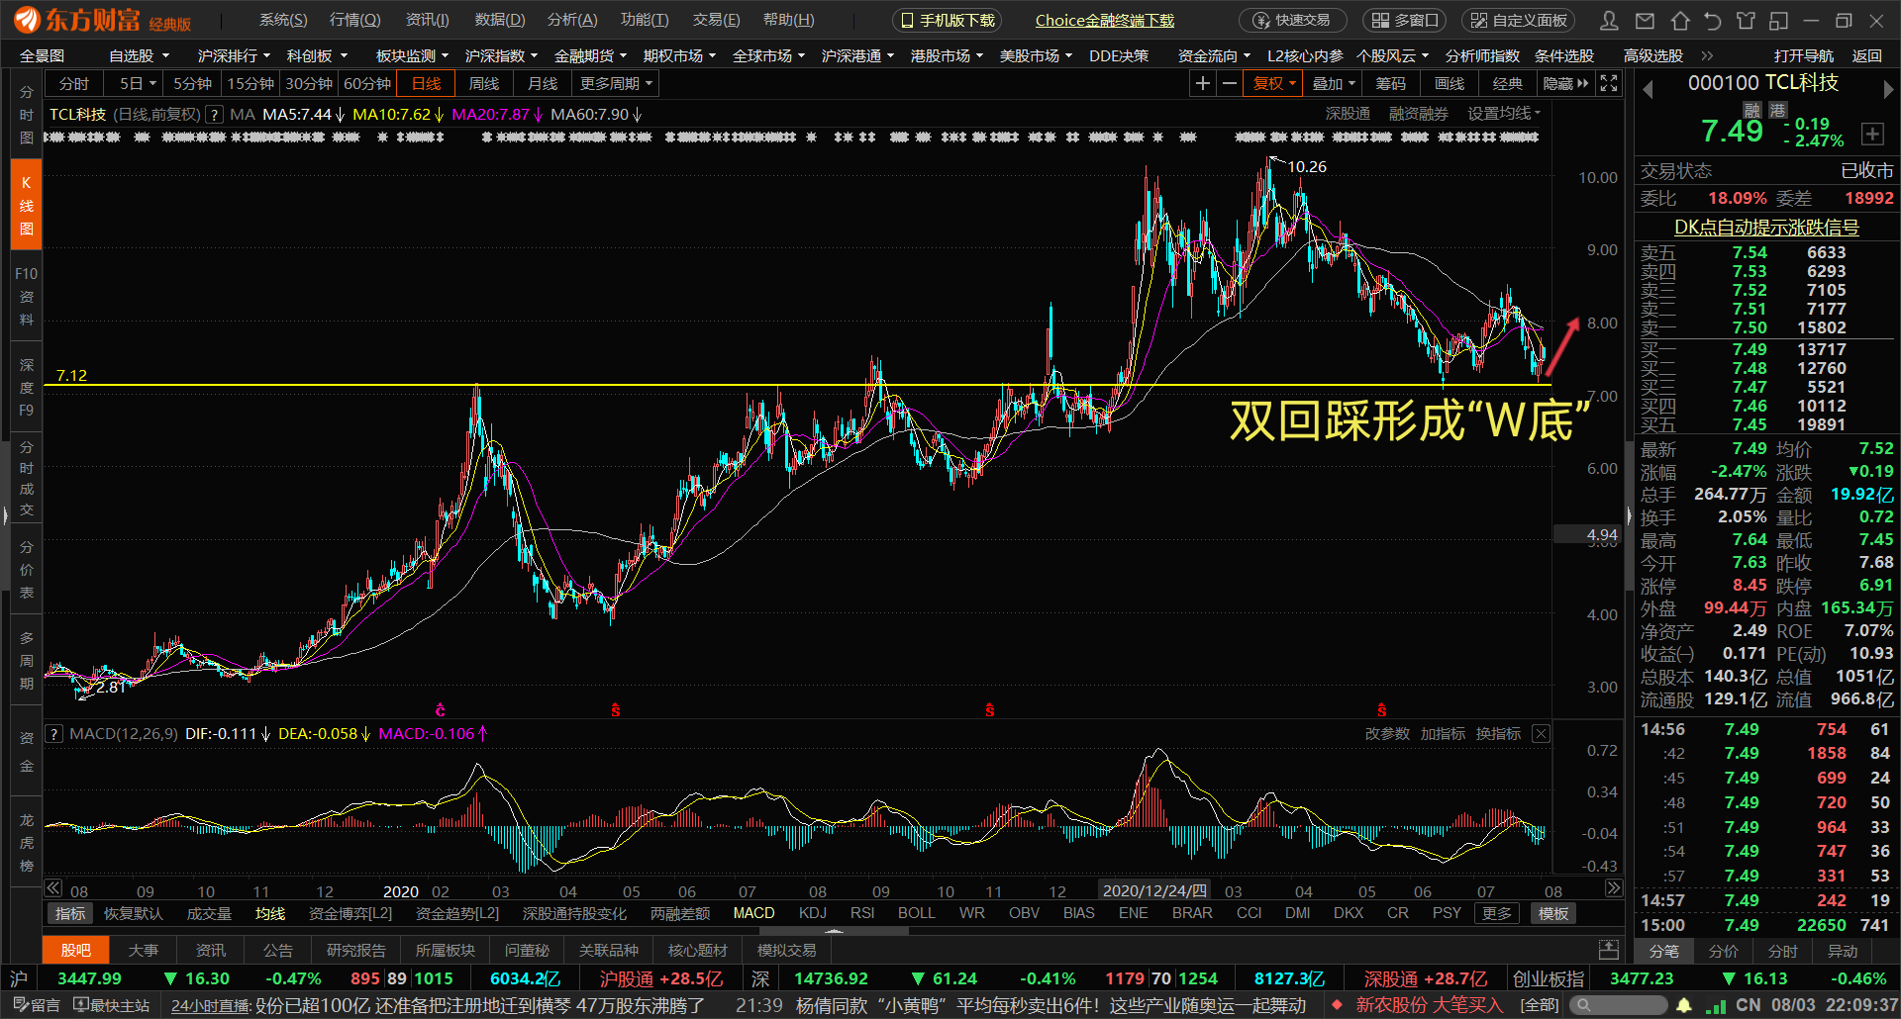Toggle fullscreen chart icon

tap(1609, 84)
